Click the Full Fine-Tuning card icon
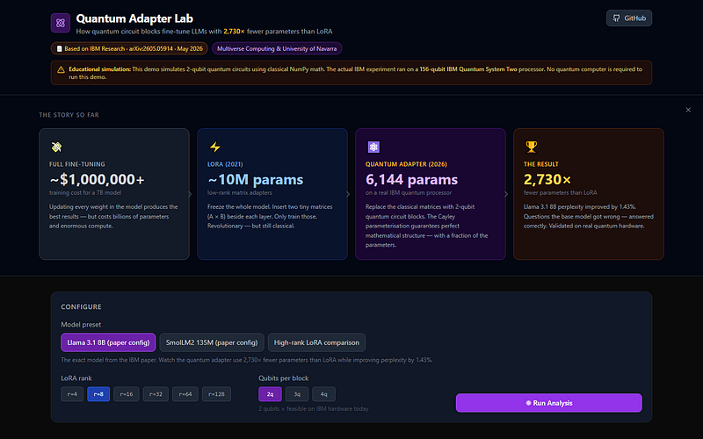 tap(56, 147)
